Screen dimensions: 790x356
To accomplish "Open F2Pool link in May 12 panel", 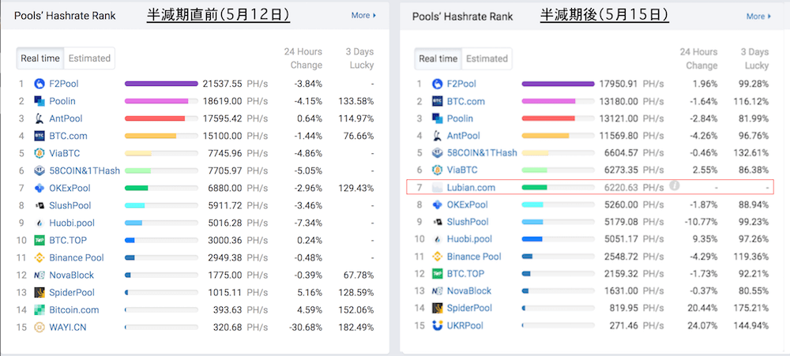I will [x=64, y=84].
